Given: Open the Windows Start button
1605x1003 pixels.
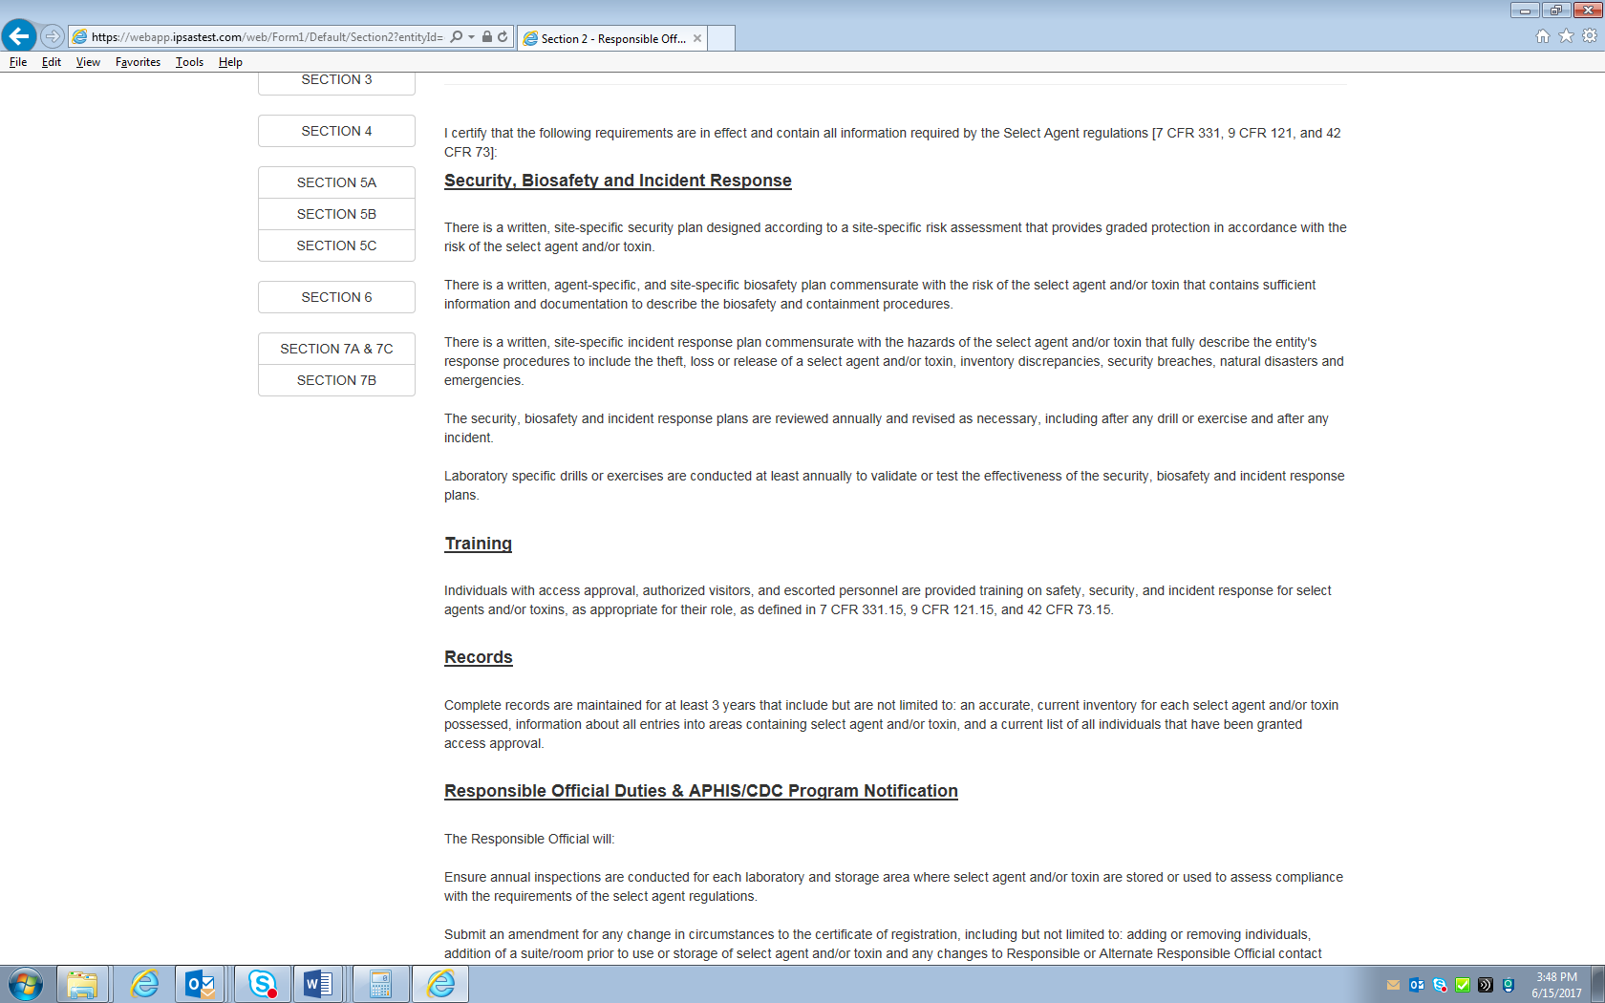Looking at the screenshot, I should 25,984.
